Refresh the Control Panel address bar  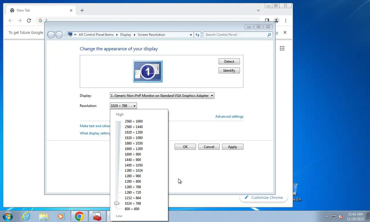[197, 35]
